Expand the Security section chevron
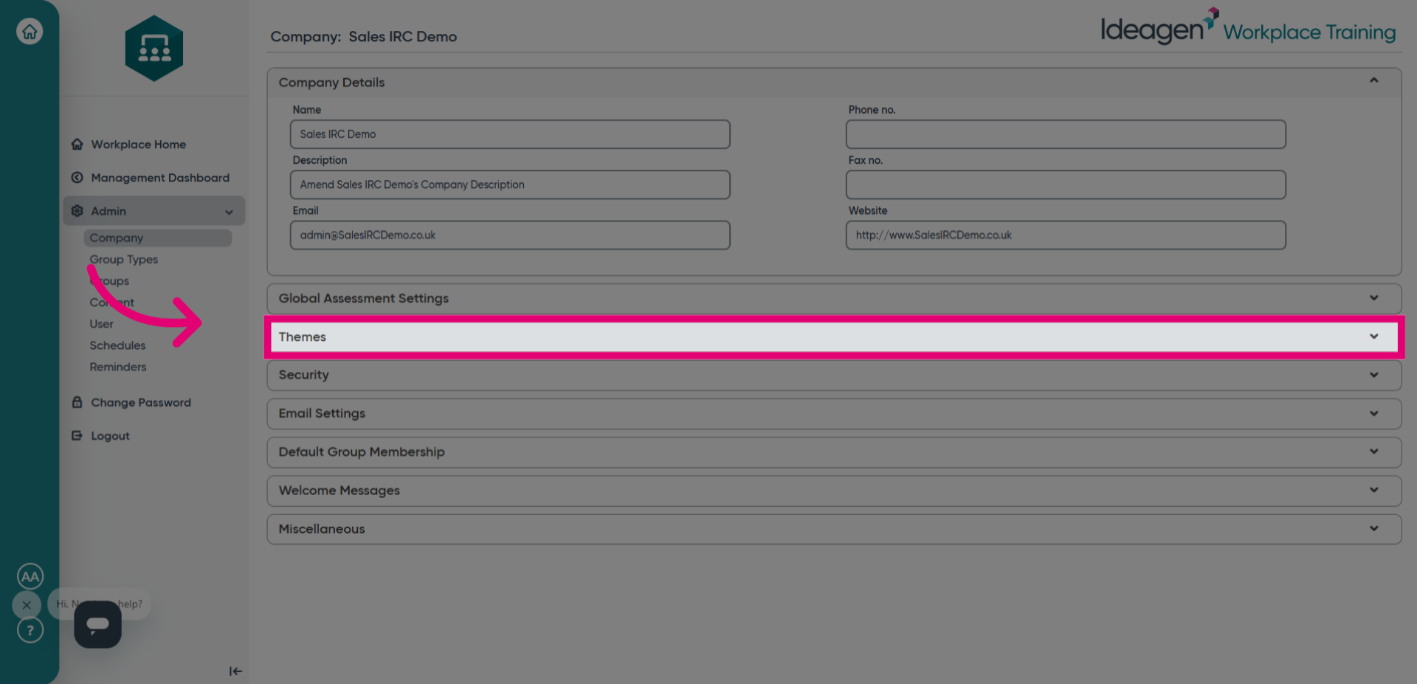The height and width of the screenshot is (684, 1417). pos(1374,375)
